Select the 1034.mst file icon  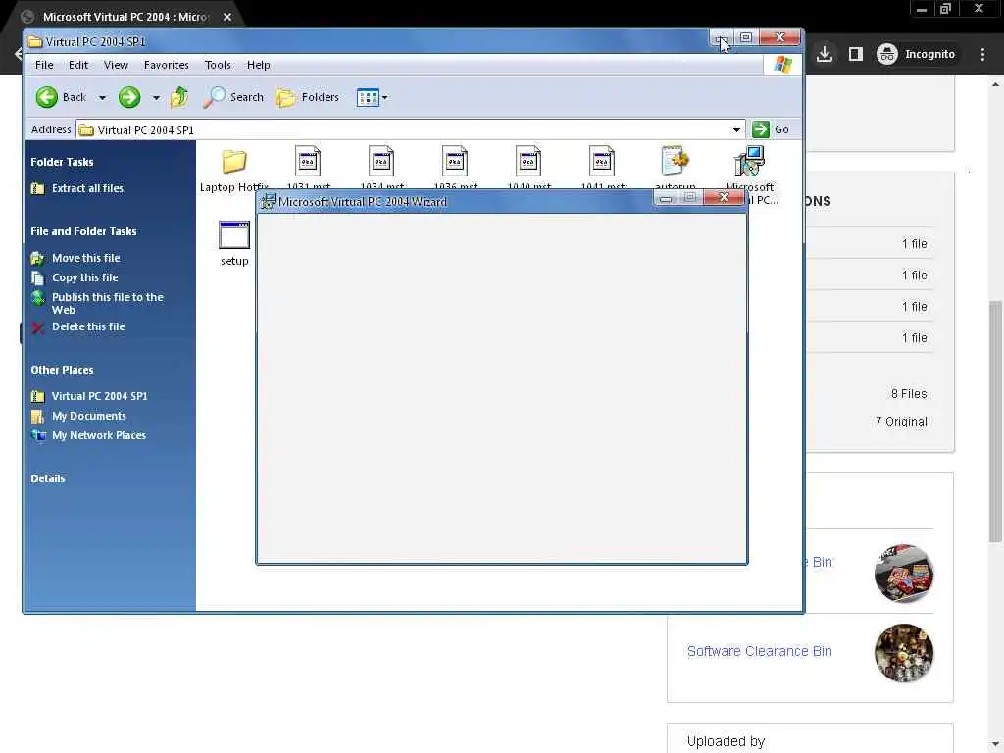tap(381, 162)
